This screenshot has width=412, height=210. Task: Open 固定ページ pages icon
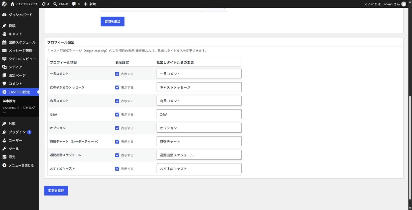click(x=4, y=75)
